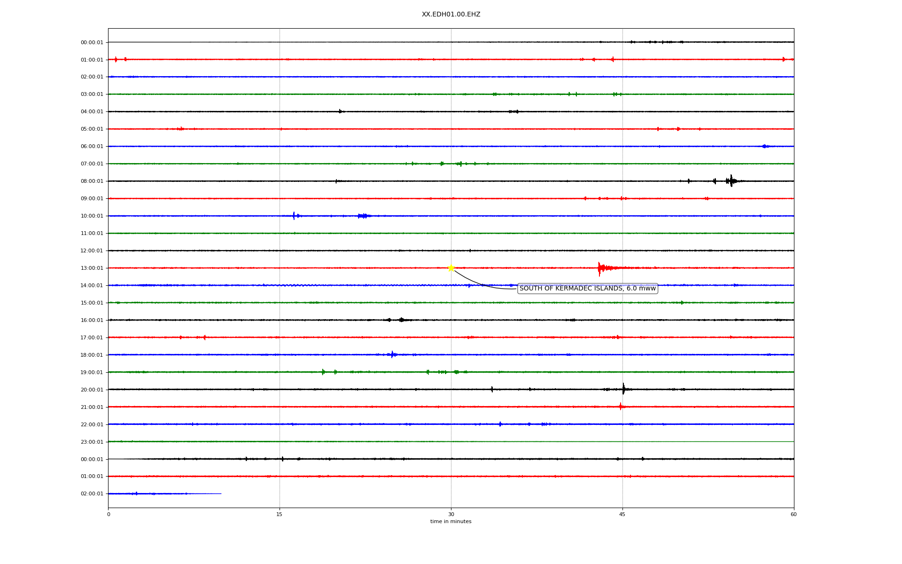The image size is (902, 564).
Task: Click the 13:00:01 time label
Action: (x=92, y=268)
